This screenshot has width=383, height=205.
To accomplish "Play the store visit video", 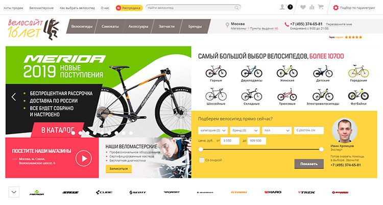I will pyautogui.click(x=84, y=159).
